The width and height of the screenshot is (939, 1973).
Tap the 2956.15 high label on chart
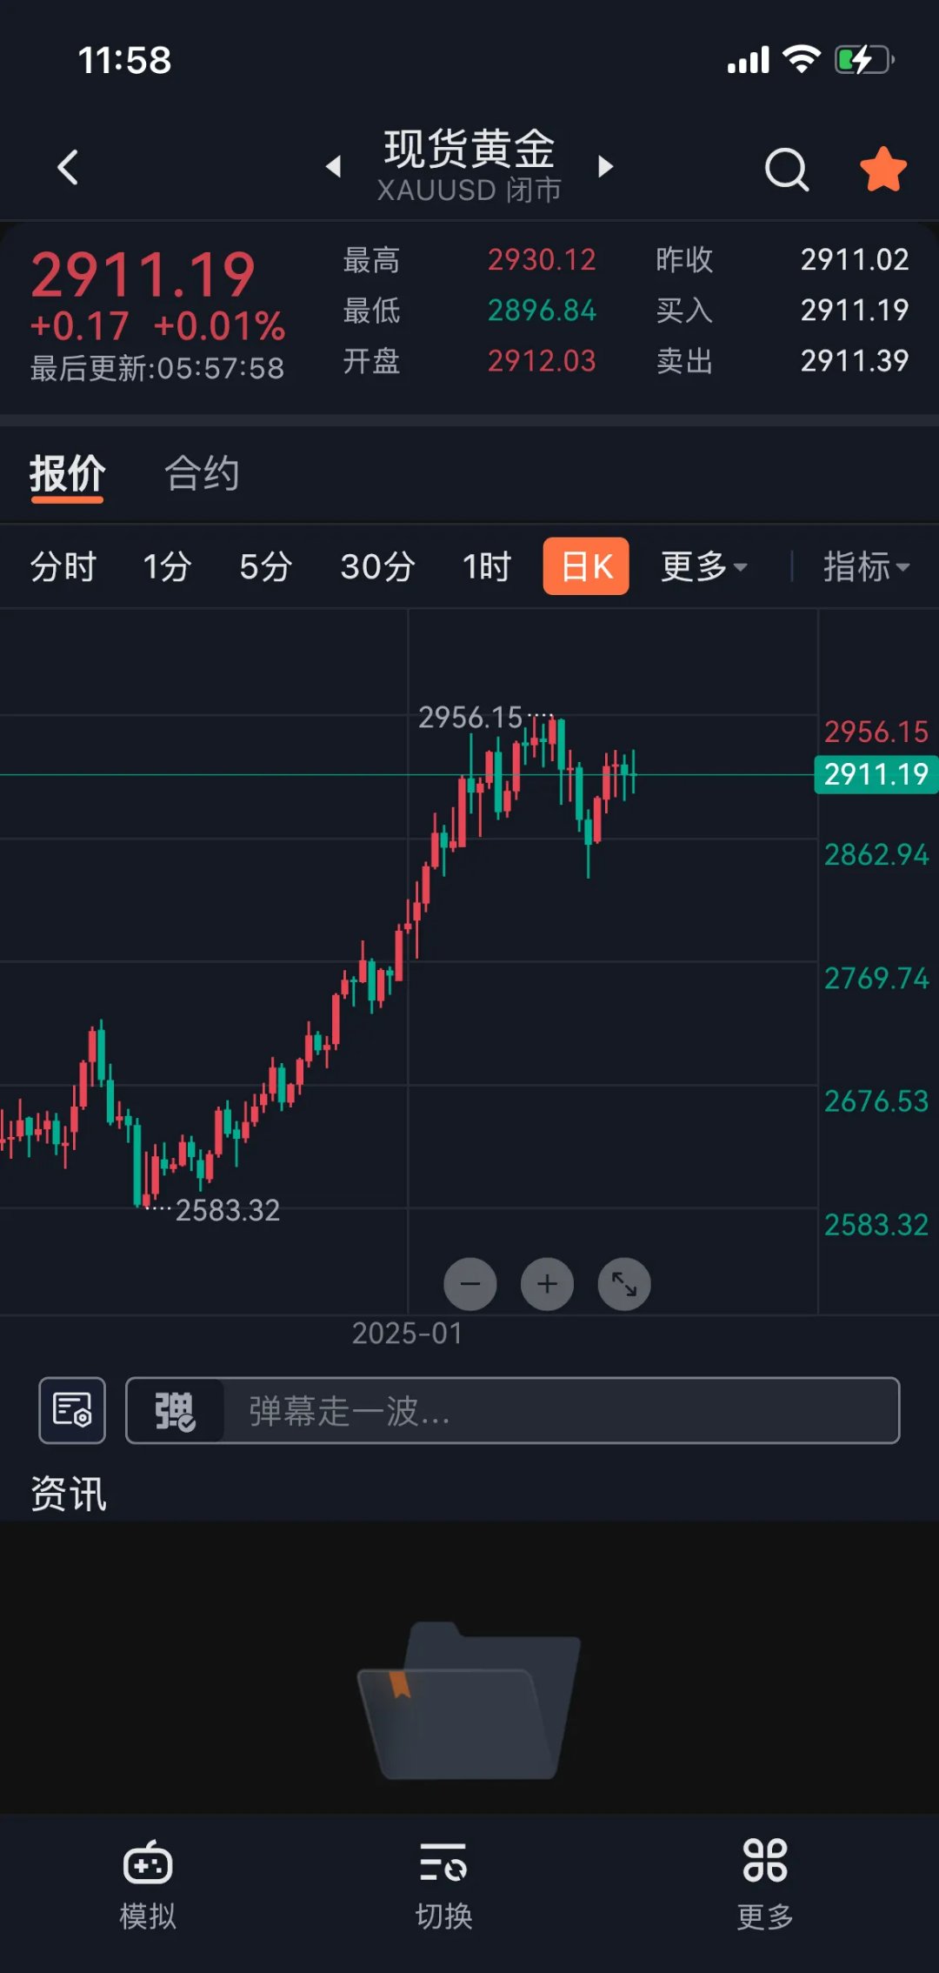(470, 717)
